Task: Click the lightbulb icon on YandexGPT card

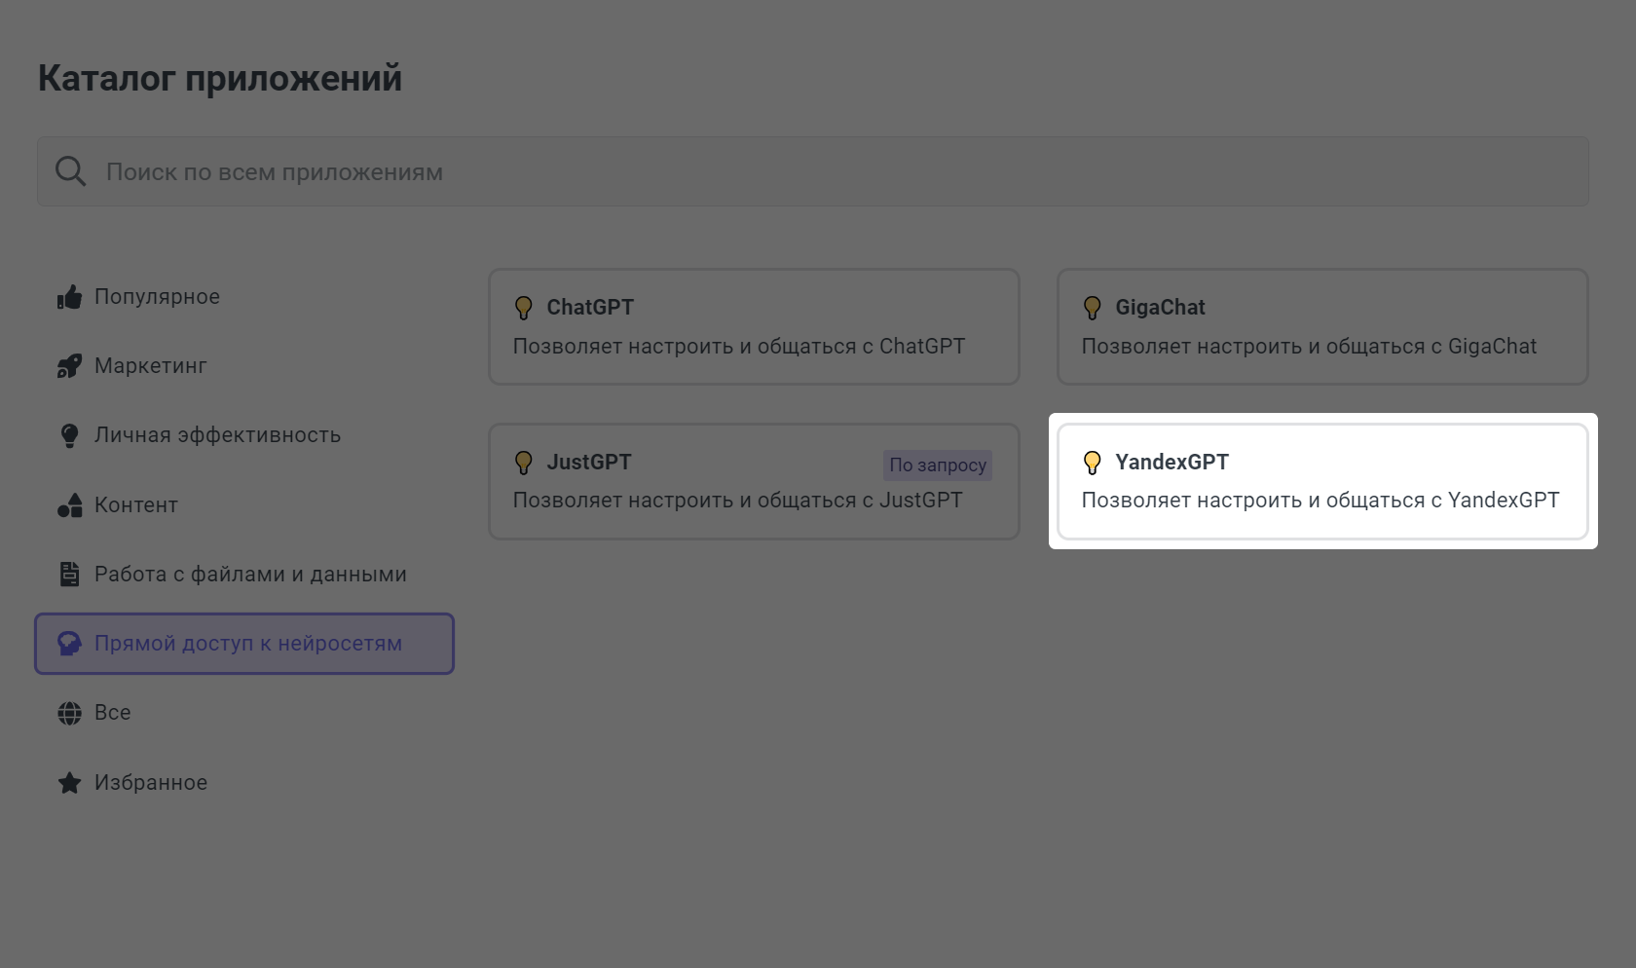Action: pos(1093,463)
